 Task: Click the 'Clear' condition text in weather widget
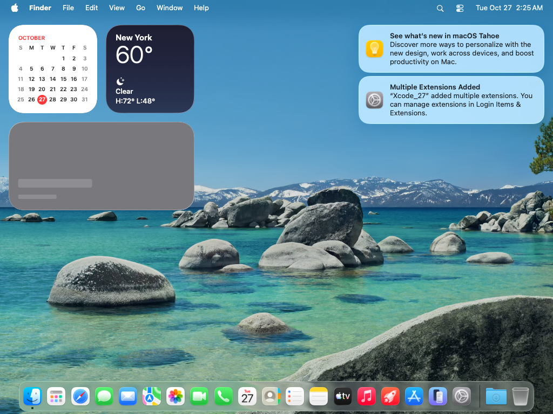tap(124, 91)
